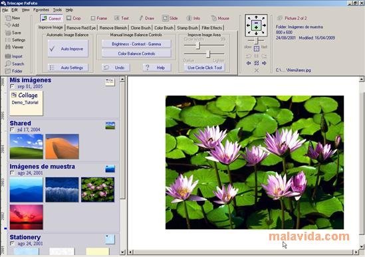Viewport: 365px width, 257px height.
Task: Click the album list scroll down arrow
Action: pyautogui.click(x=123, y=252)
